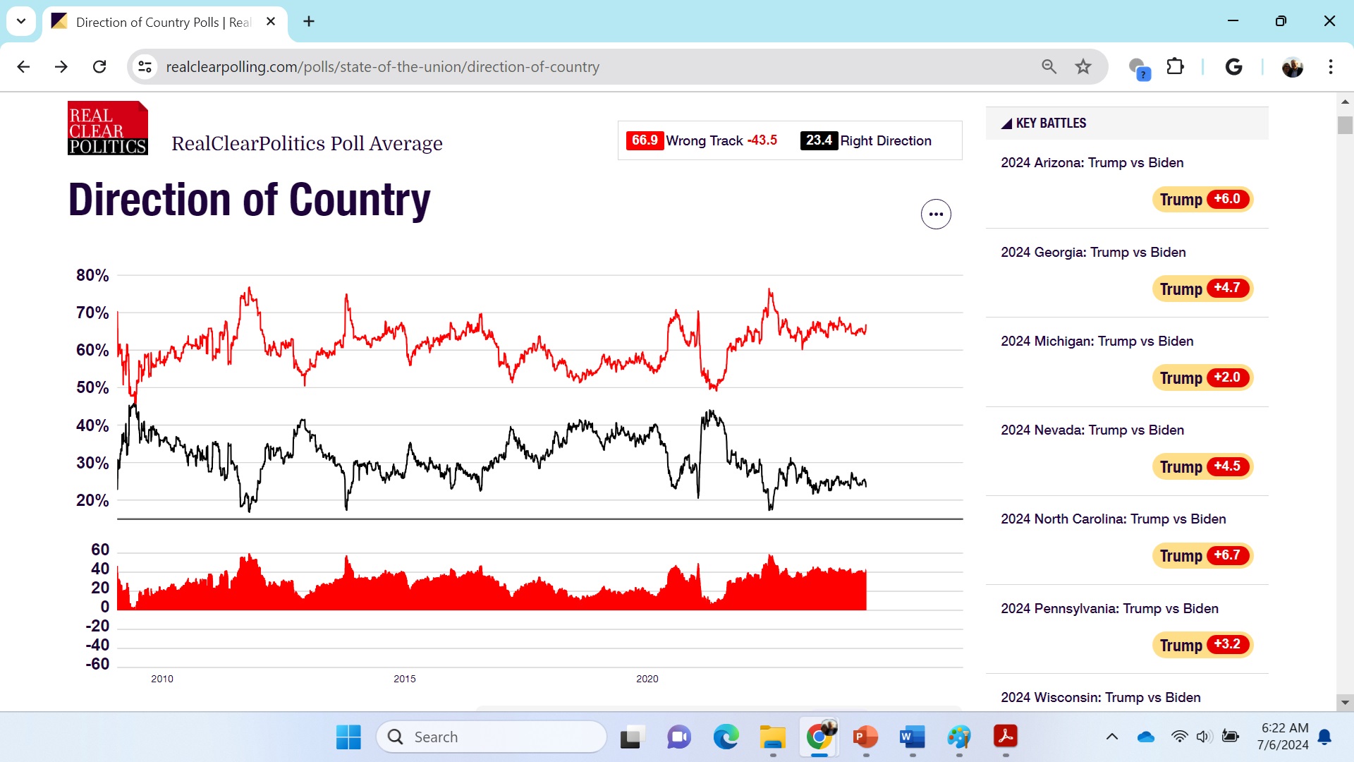Open the chart options ellipsis button
1354x762 pixels.
coord(936,214)
